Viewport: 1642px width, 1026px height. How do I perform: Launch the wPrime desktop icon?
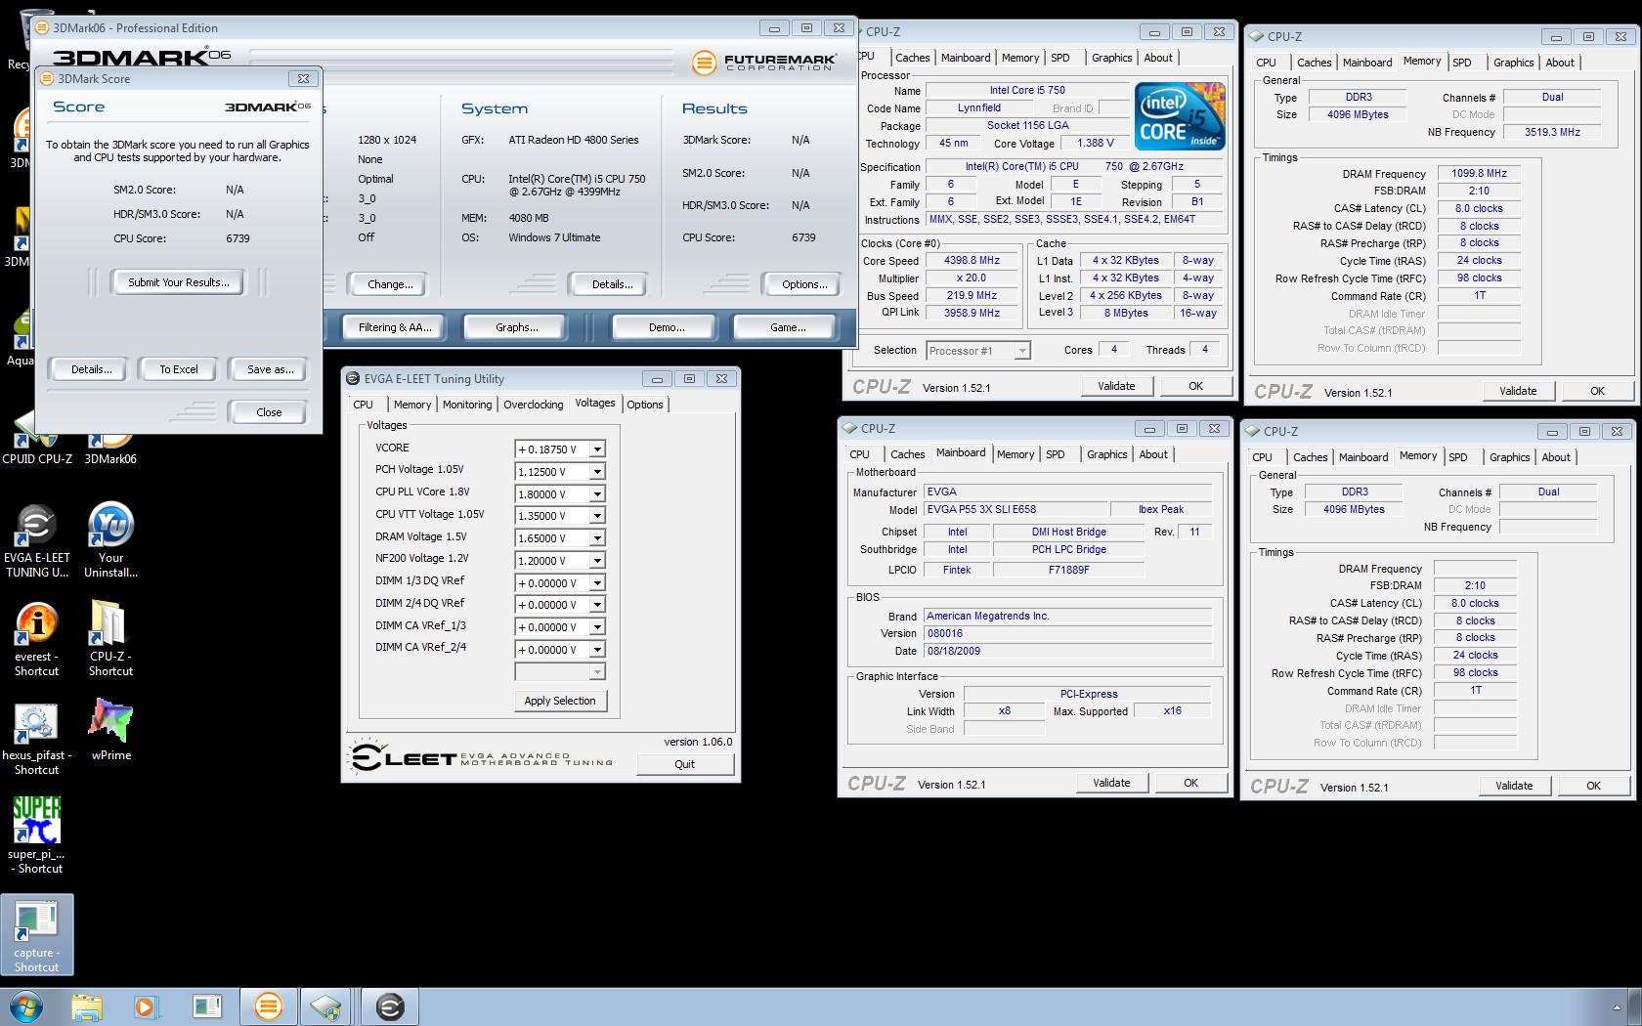pyautogui.click(x=110, y=729)
